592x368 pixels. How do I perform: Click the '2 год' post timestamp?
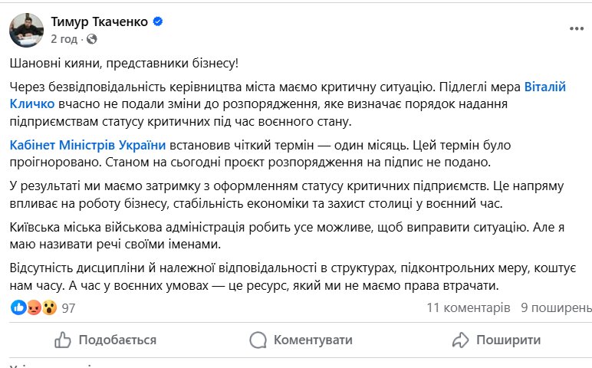click(x=64, y=39)
